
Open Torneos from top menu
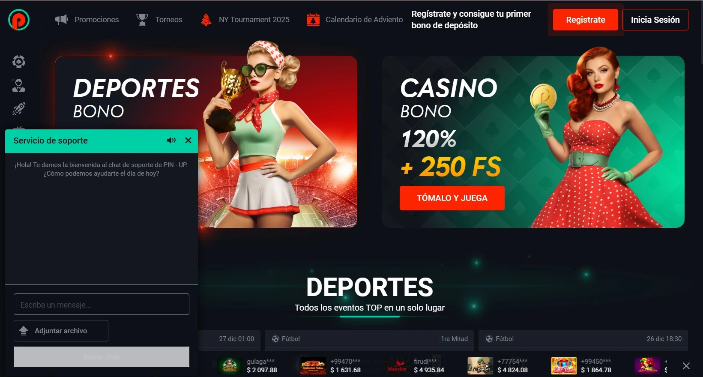coord(159,20)
